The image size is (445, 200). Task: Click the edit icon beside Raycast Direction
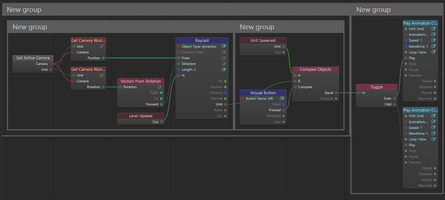tap(224, 64)
